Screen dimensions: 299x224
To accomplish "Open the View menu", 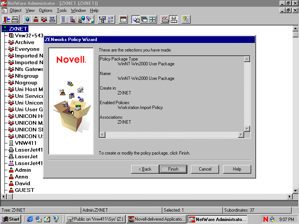I will click(x=30, y=10).
